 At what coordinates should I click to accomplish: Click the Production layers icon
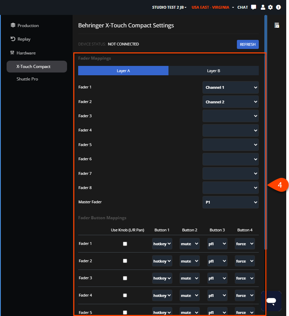tap(13, 25)
